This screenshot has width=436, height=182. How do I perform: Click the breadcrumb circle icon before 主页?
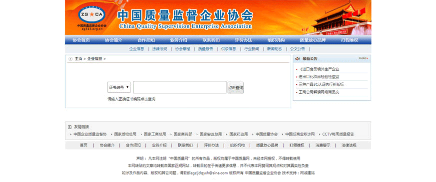(x=70, y=59)
